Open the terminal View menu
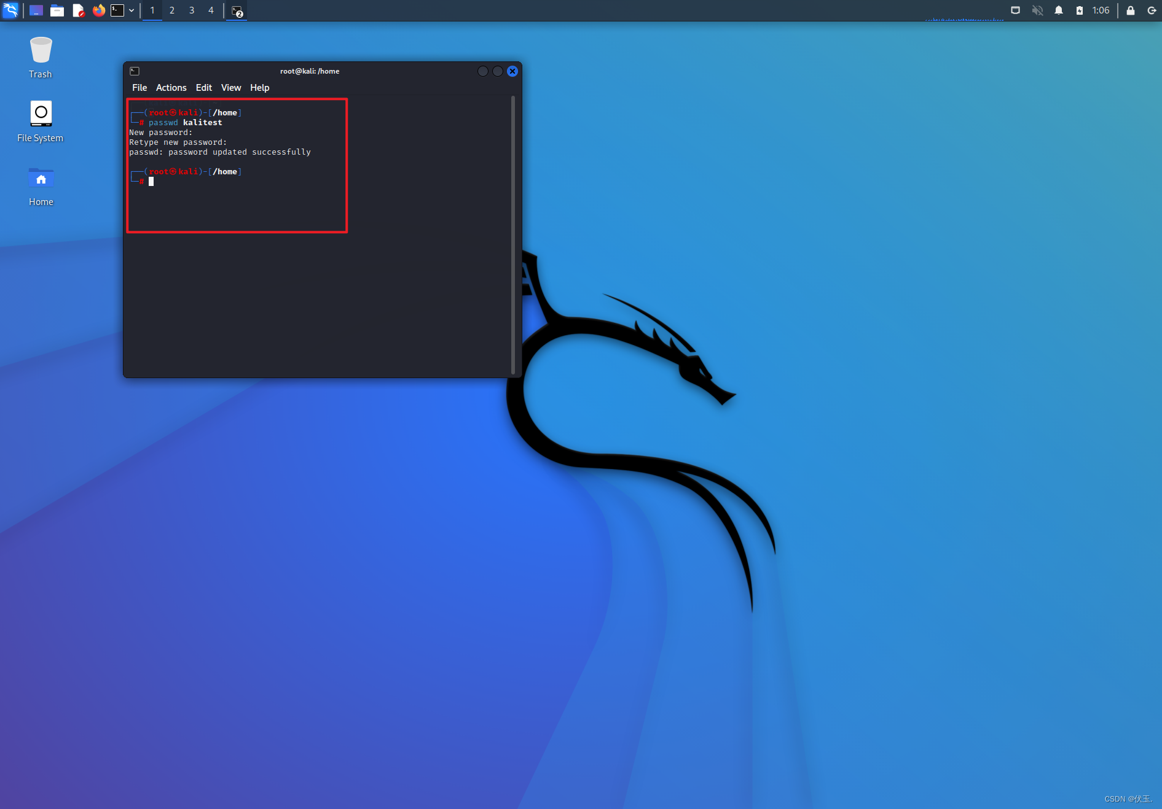 231,88
